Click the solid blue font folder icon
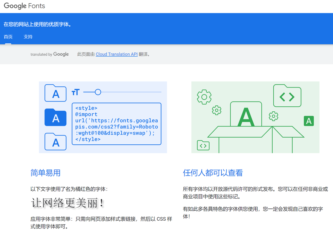Image resolution: width=333 pixels, height=230 pixels. coord(55,117)
